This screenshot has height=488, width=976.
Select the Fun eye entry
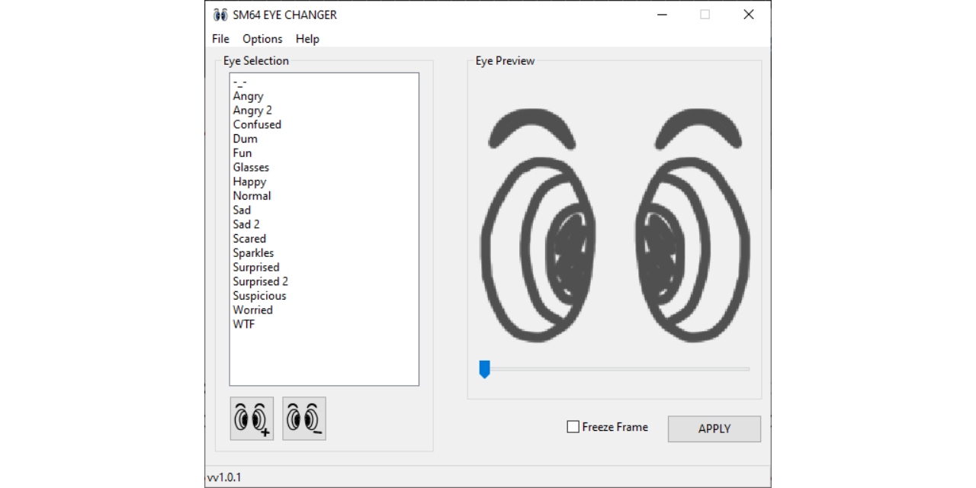324,152
